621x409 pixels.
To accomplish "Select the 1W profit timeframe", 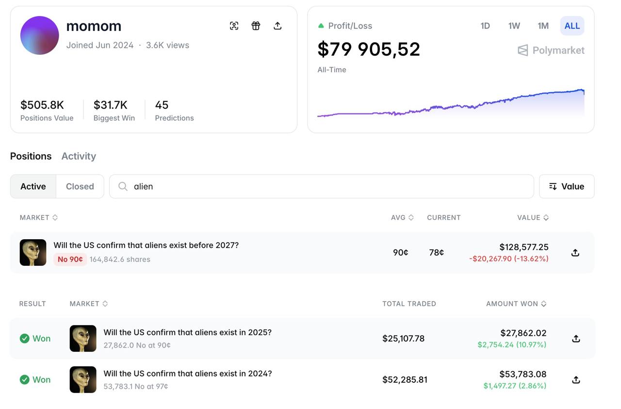I will point(514,26).
